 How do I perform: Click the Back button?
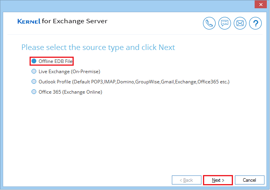click(186, 180)
